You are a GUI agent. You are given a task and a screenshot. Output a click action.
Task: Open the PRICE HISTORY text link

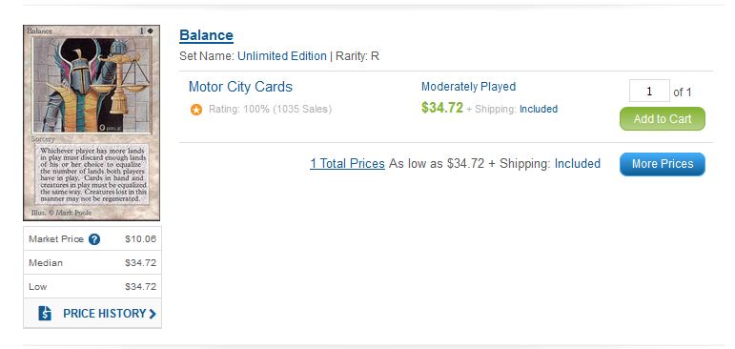coord(105,314)
